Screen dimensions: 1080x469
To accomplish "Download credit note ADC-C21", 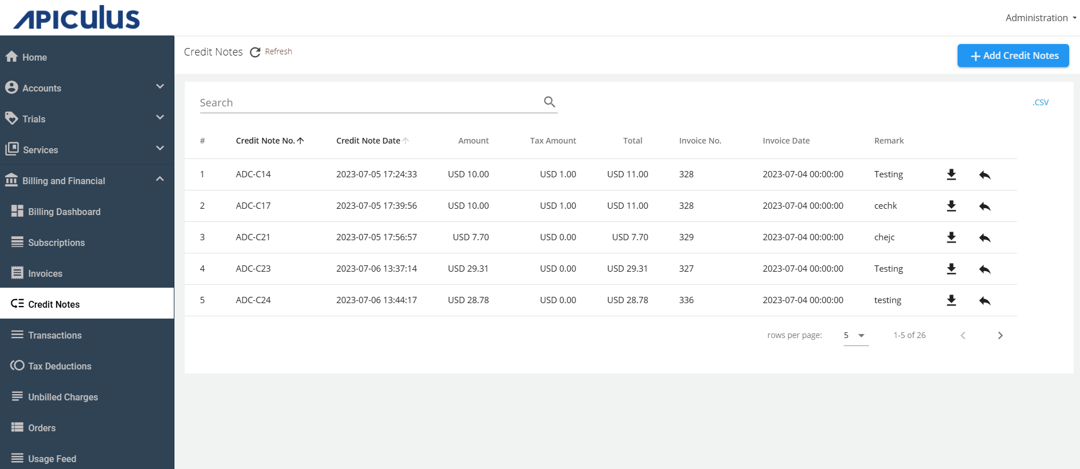I will tap(951, 237).
